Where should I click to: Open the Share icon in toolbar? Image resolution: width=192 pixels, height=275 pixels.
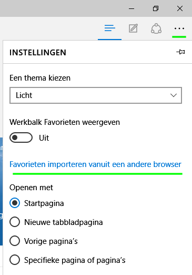(x=156, y=28)
